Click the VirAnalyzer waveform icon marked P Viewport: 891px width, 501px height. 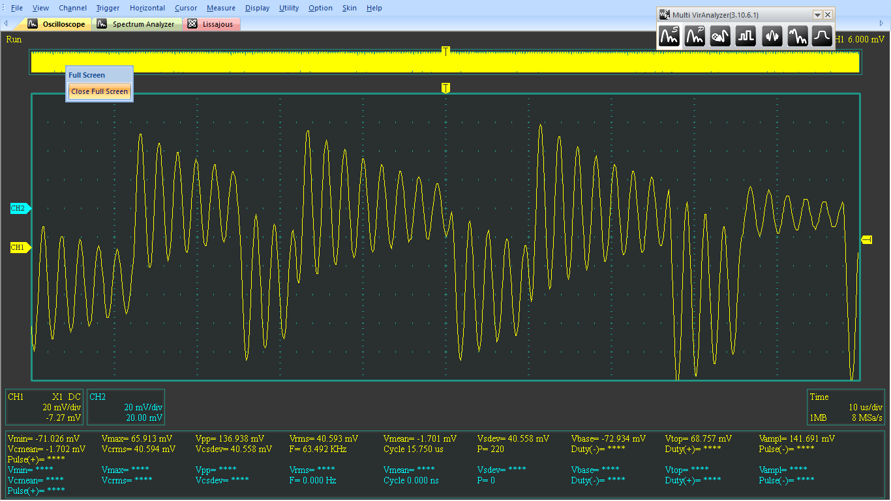(x=695, y=37)
